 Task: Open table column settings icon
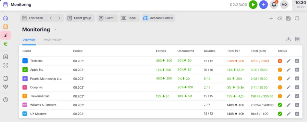297,39
